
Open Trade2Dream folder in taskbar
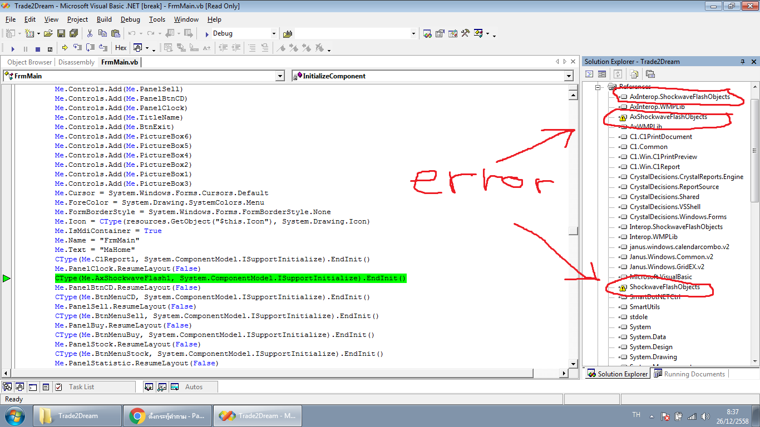point(77,415)
